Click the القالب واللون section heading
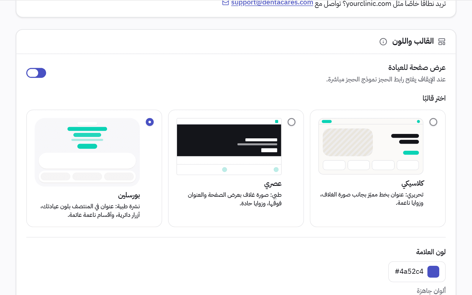This screenshot has width=472, height=295. [413, 41]
